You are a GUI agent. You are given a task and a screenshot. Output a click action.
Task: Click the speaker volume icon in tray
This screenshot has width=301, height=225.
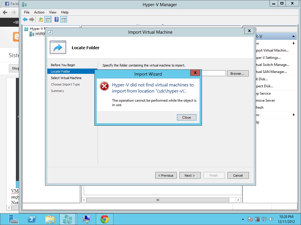point(271,219)
